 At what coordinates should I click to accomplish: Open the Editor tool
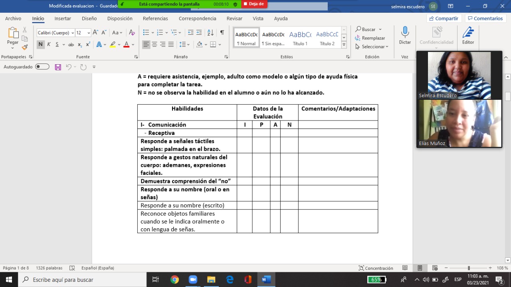[x=468, y=35]
